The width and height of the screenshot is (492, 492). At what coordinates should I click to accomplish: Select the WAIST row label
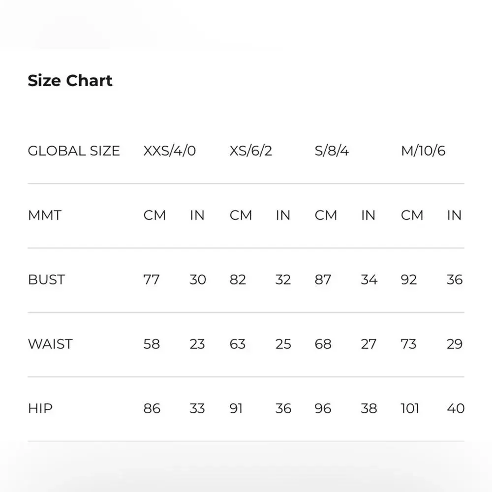50,344
